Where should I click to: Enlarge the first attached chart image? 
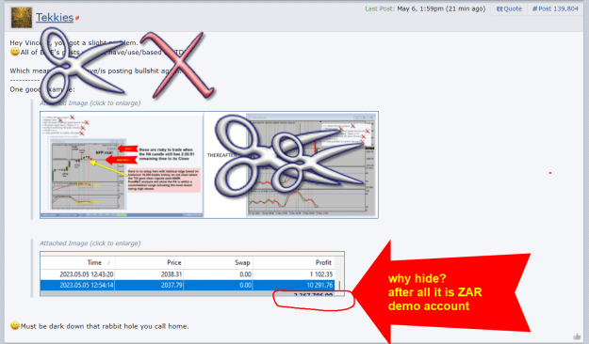pos(209,164)
